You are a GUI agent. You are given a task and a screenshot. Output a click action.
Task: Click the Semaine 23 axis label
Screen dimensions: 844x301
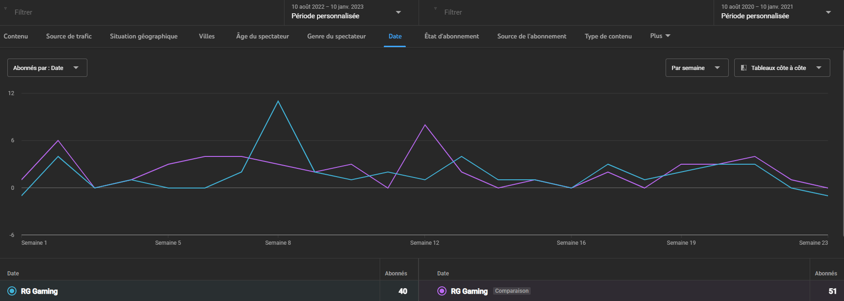[813, 243]
